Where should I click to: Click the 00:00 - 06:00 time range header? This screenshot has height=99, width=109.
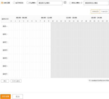[x=22, y=18]
